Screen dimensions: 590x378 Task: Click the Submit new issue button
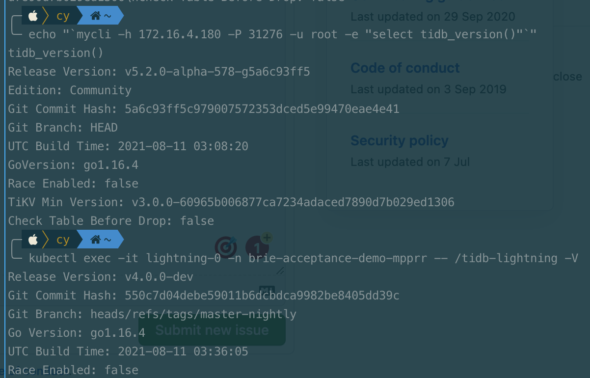pyautogui.click(x=212, y=330)
